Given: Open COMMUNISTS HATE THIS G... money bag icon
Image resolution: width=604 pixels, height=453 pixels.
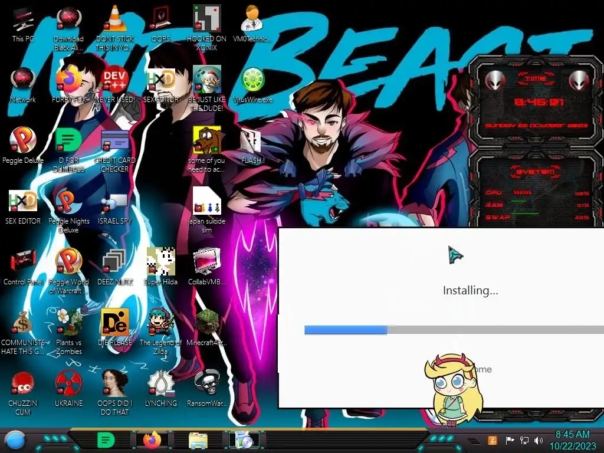Looking at the screenshot, I should coord(23,323).
